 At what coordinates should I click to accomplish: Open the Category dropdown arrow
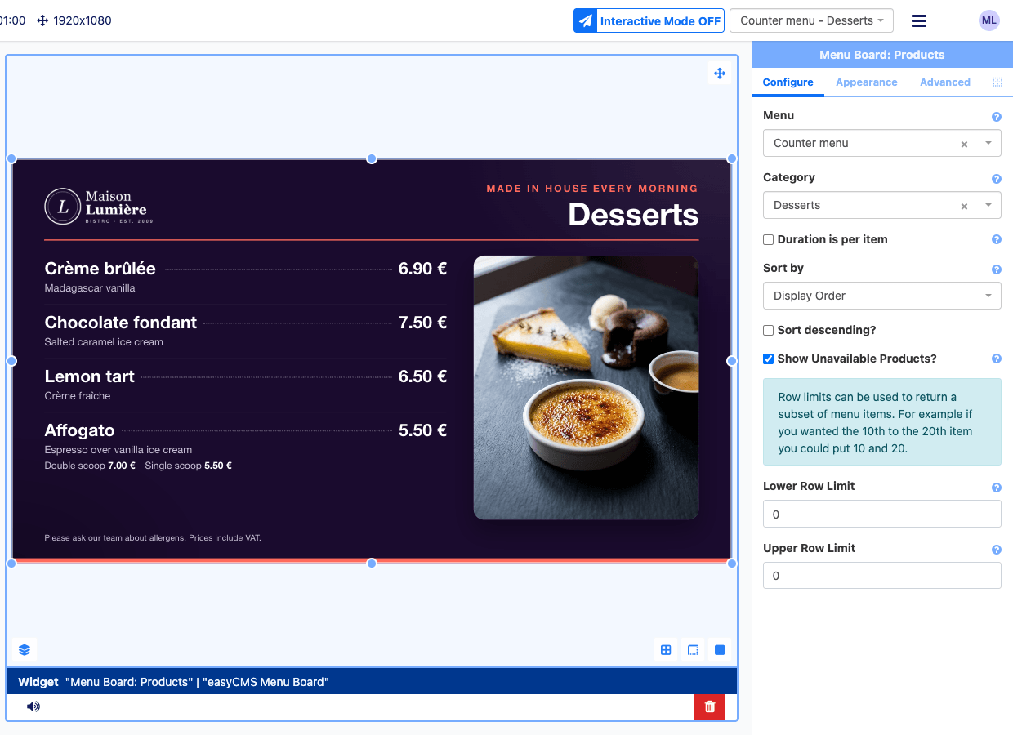click(988, 205)
